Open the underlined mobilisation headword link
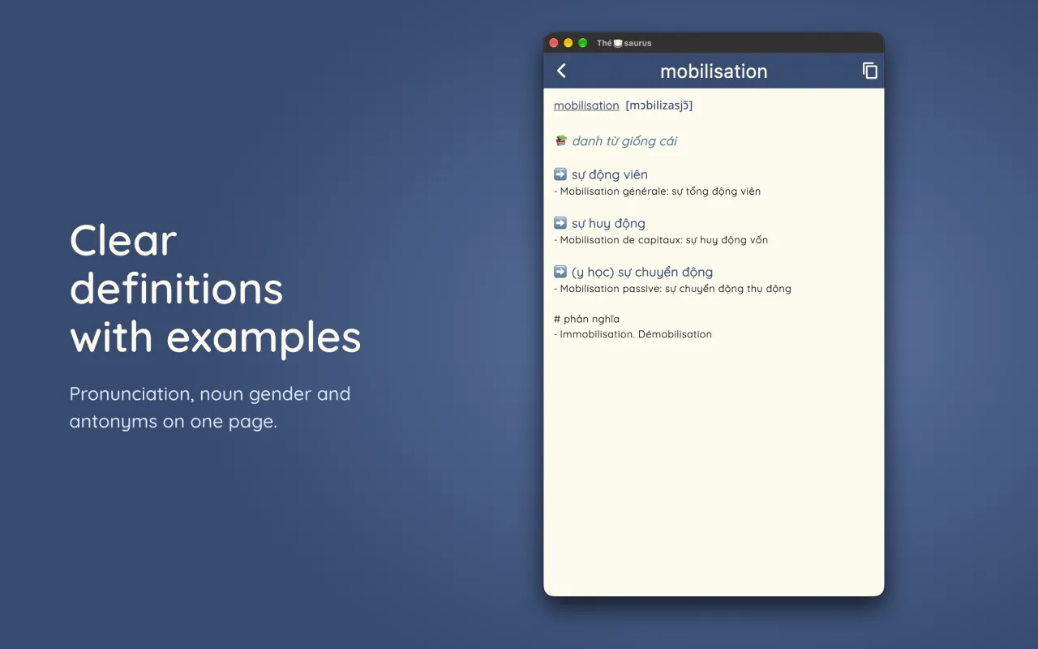 (586, 105)
